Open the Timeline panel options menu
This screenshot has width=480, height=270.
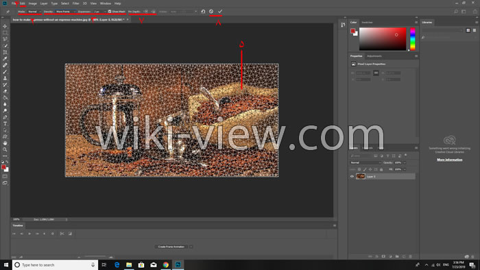[x=335, y=225]
